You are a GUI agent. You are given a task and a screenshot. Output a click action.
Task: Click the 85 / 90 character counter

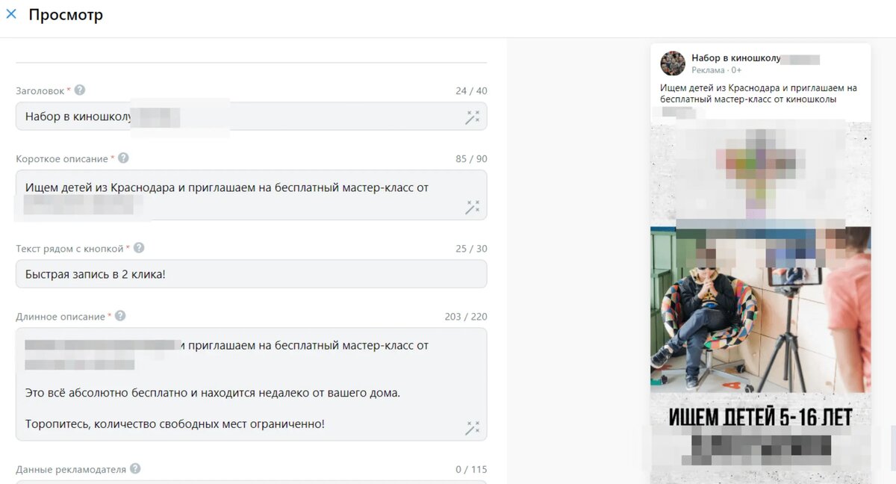click(471, 159)
